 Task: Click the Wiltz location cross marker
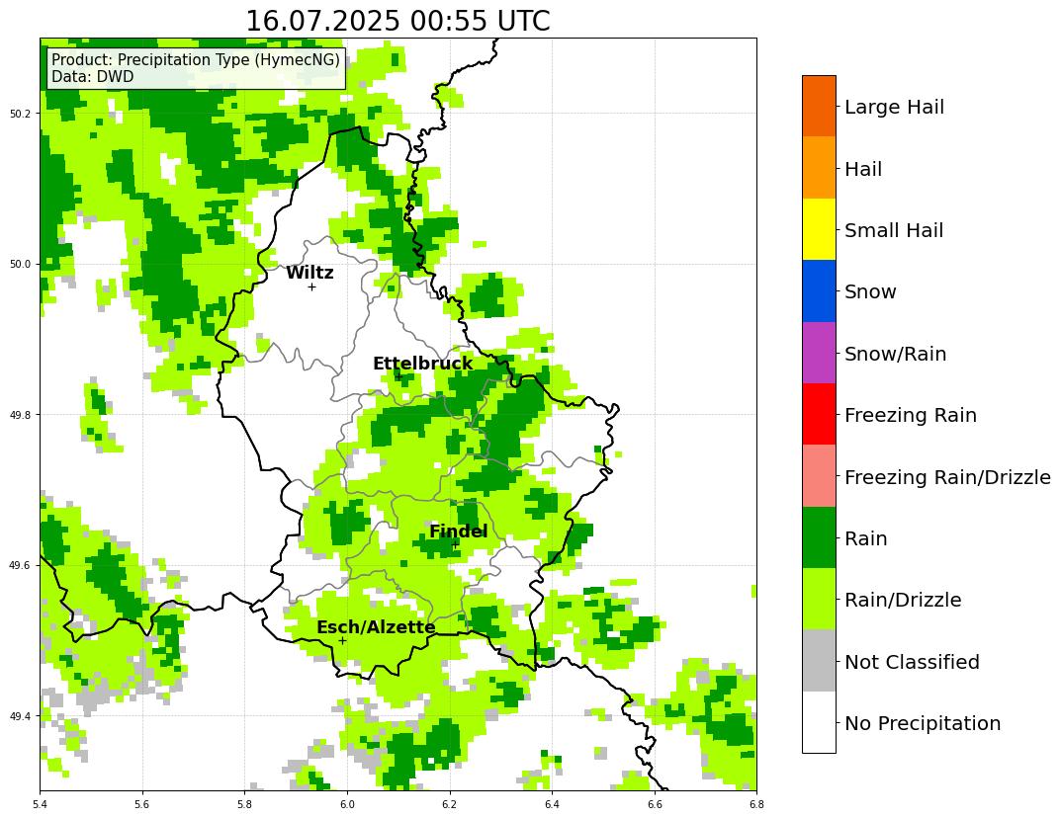(x=311, y=287)
